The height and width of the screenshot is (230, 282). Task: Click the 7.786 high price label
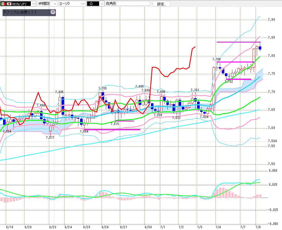(216, 59)
